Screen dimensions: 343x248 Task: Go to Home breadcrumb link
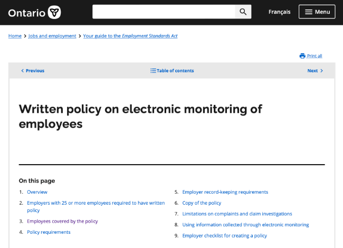click(x=15, y=36)
